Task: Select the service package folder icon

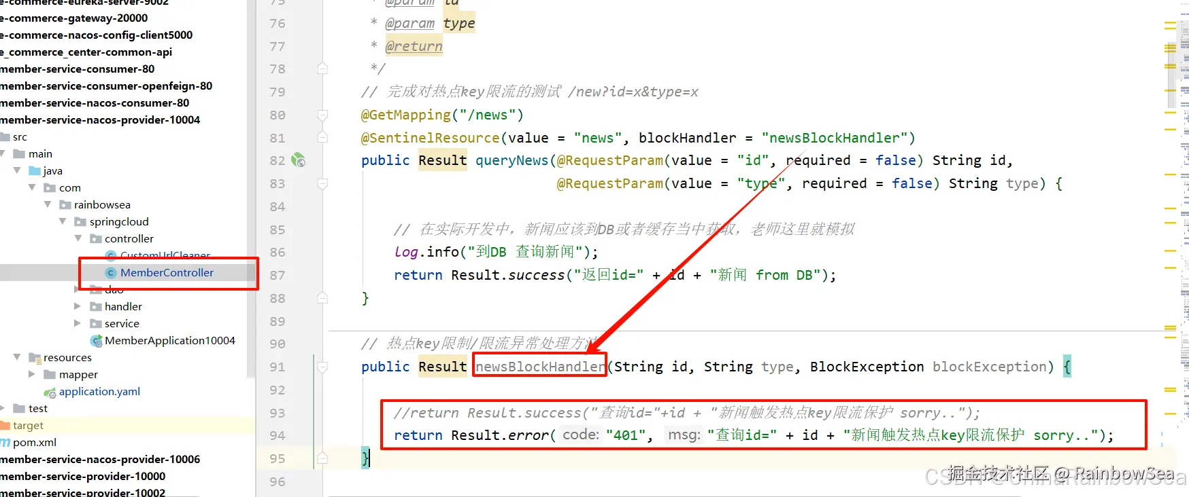Action: [x=96, y=323]
